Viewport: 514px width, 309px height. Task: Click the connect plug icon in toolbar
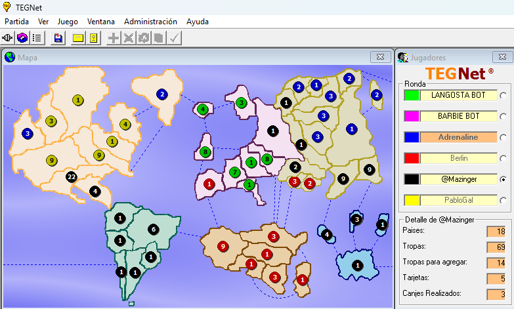[x=9, y=37]
